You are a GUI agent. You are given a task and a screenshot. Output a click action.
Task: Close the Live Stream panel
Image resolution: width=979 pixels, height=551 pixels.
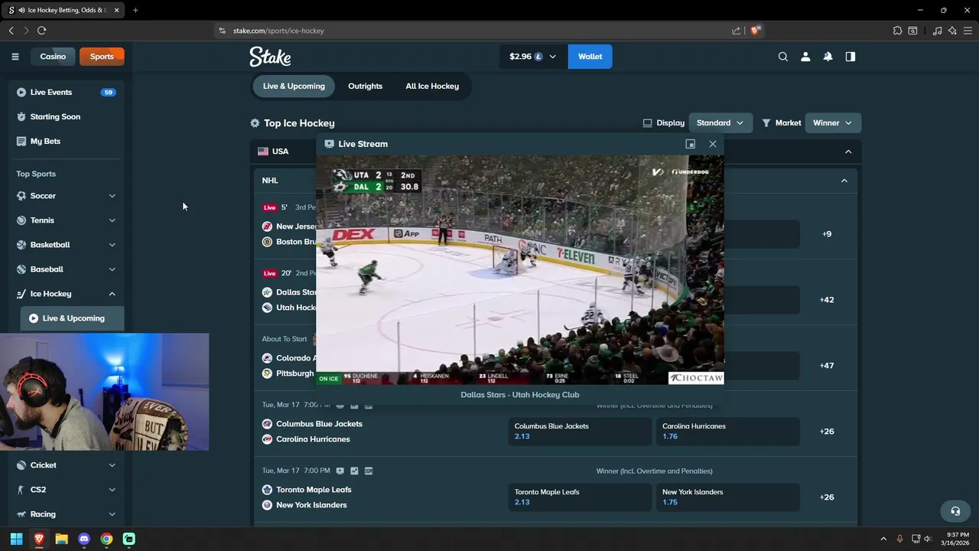tap(713, 144)
